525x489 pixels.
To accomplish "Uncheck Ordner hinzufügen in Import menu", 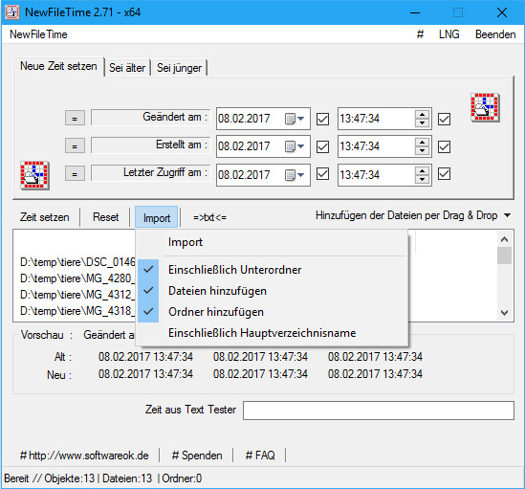I will click(272, 312).
